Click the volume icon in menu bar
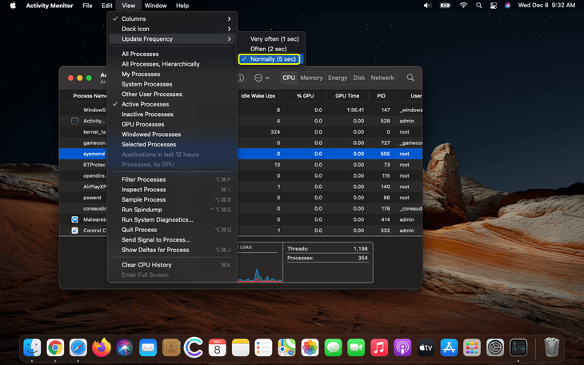Viewport: 584px width, 365px height. pos(428,6)
